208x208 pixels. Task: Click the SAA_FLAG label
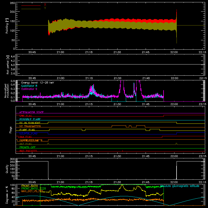coord(25,137)
